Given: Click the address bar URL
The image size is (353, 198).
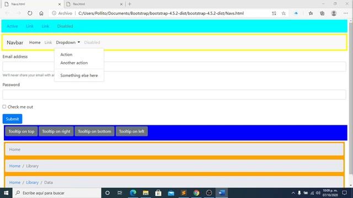Looking at the screenshot, I should tap(161, 13).
